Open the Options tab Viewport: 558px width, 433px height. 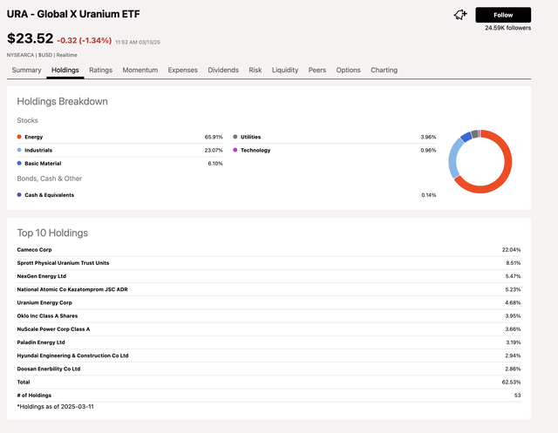tap(349, 70)
